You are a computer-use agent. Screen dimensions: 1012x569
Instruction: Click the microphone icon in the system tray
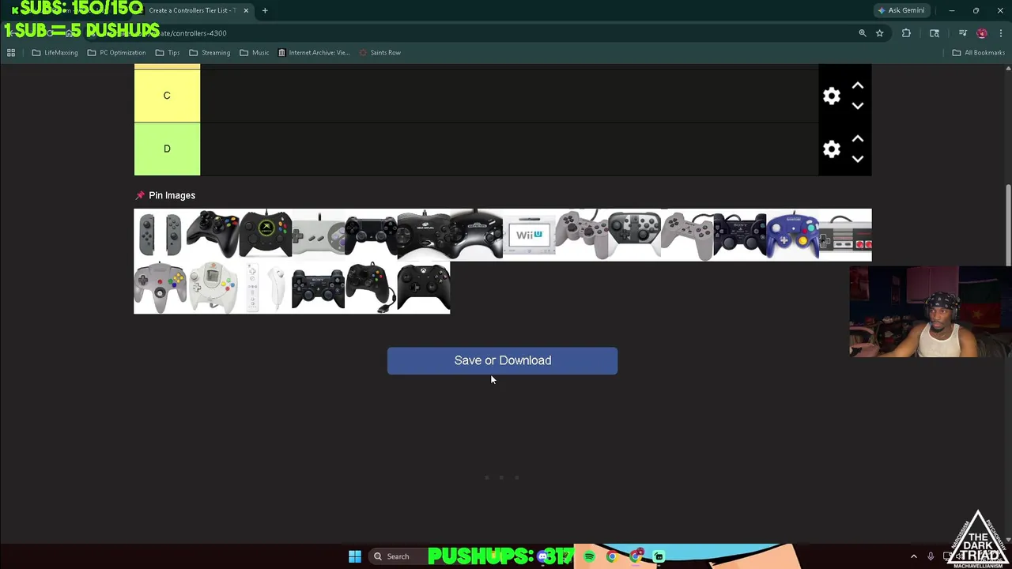pyautogui.click(x=931, y=556)
